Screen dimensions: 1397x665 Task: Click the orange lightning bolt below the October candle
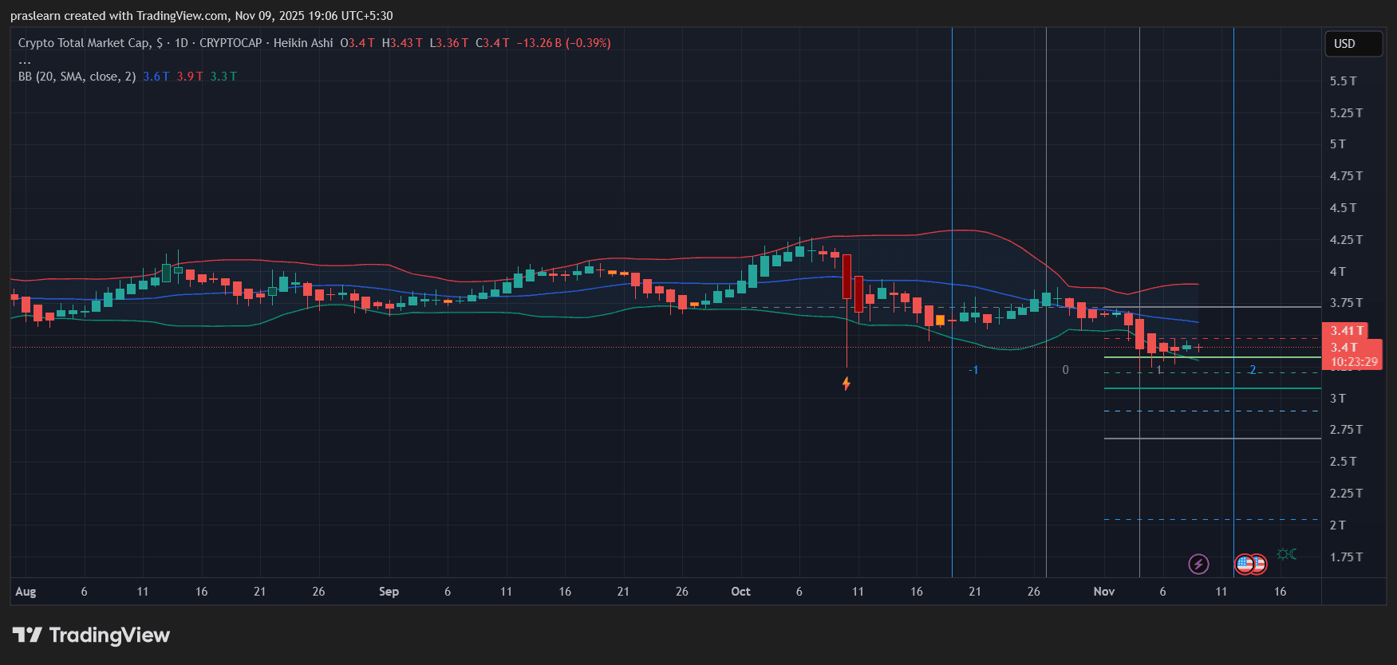846,384
